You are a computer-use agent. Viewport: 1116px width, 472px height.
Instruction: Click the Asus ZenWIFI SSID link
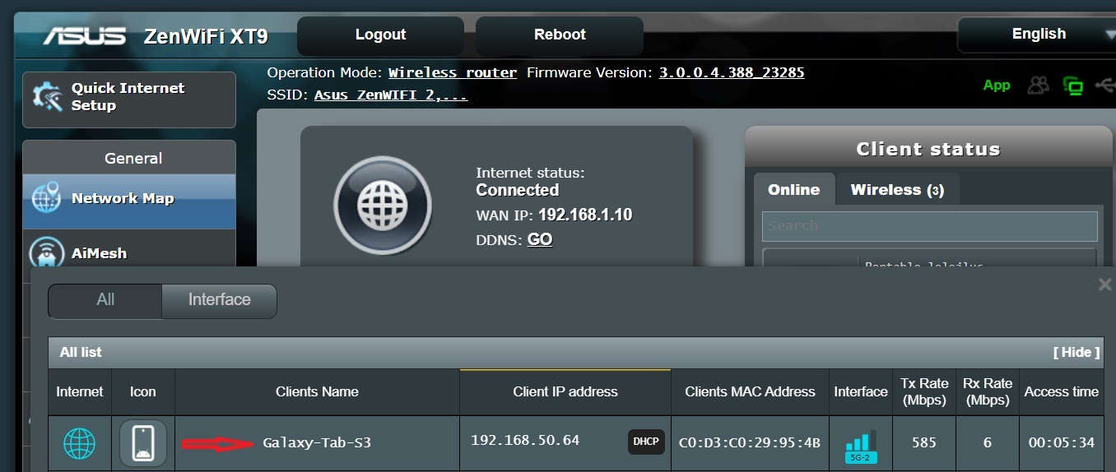(x=391, y=95)
